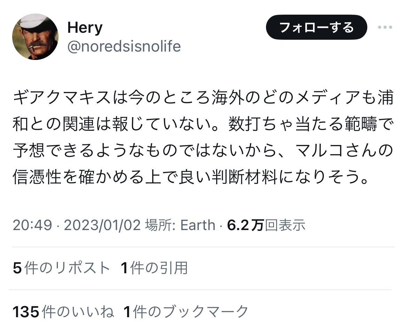This screenshot has width=407, height=328.
Task: Click the 2023/01/02 post date
Action: click(x=102, y=226)
